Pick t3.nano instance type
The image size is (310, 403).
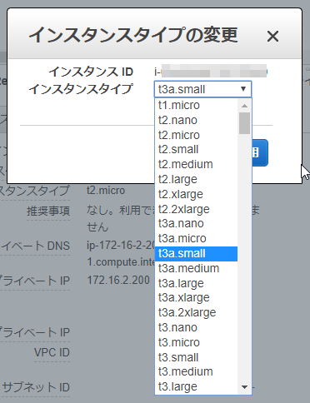(196, 328)
